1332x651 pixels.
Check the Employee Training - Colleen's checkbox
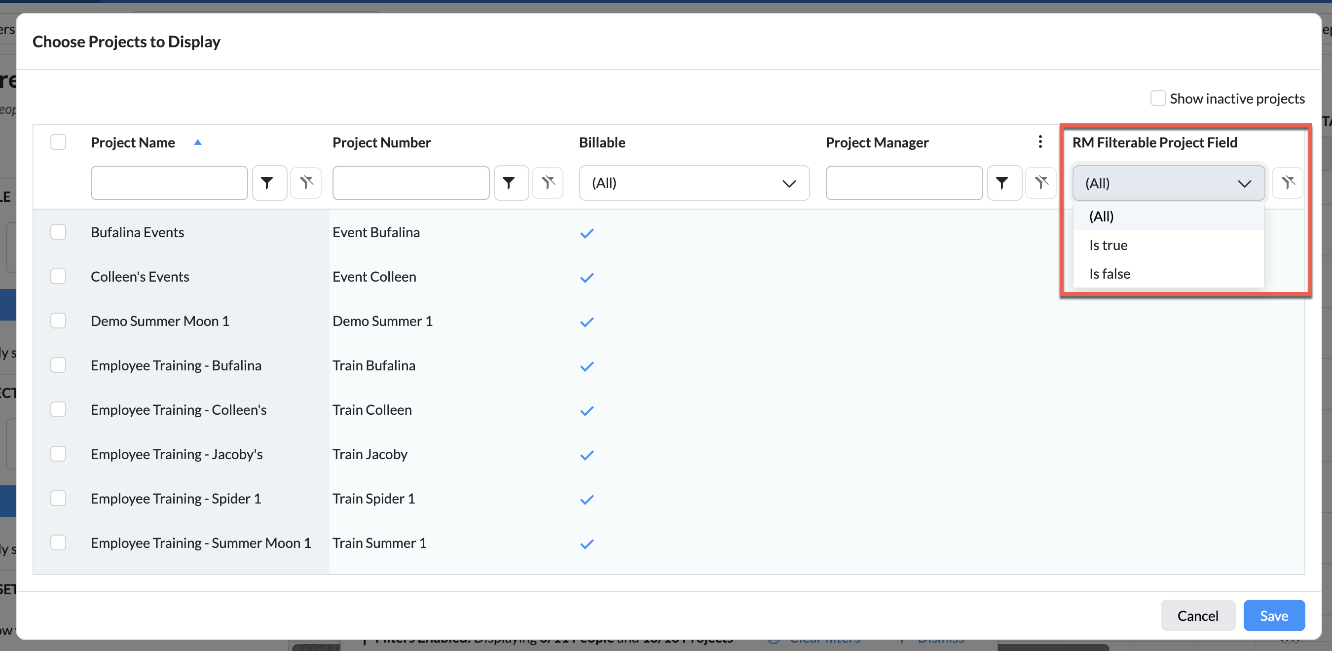pos(58,410)
